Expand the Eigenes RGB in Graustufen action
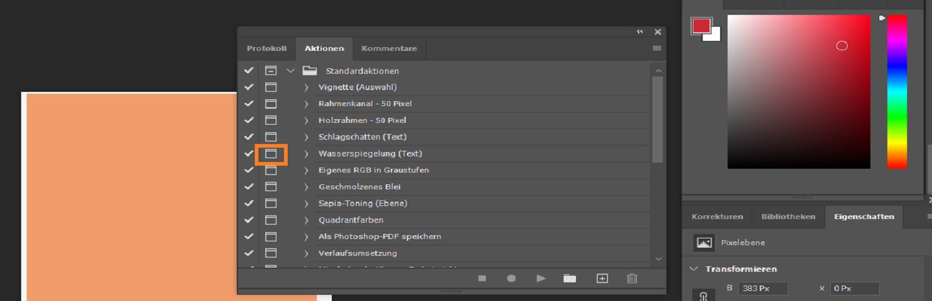932x301 pixels. 306,170
